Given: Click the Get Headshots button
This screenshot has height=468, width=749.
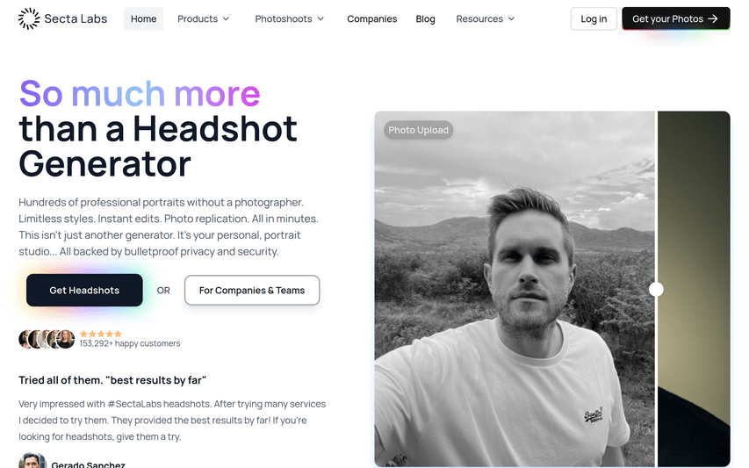Looking at the screenshot, I should click(84, 291).
